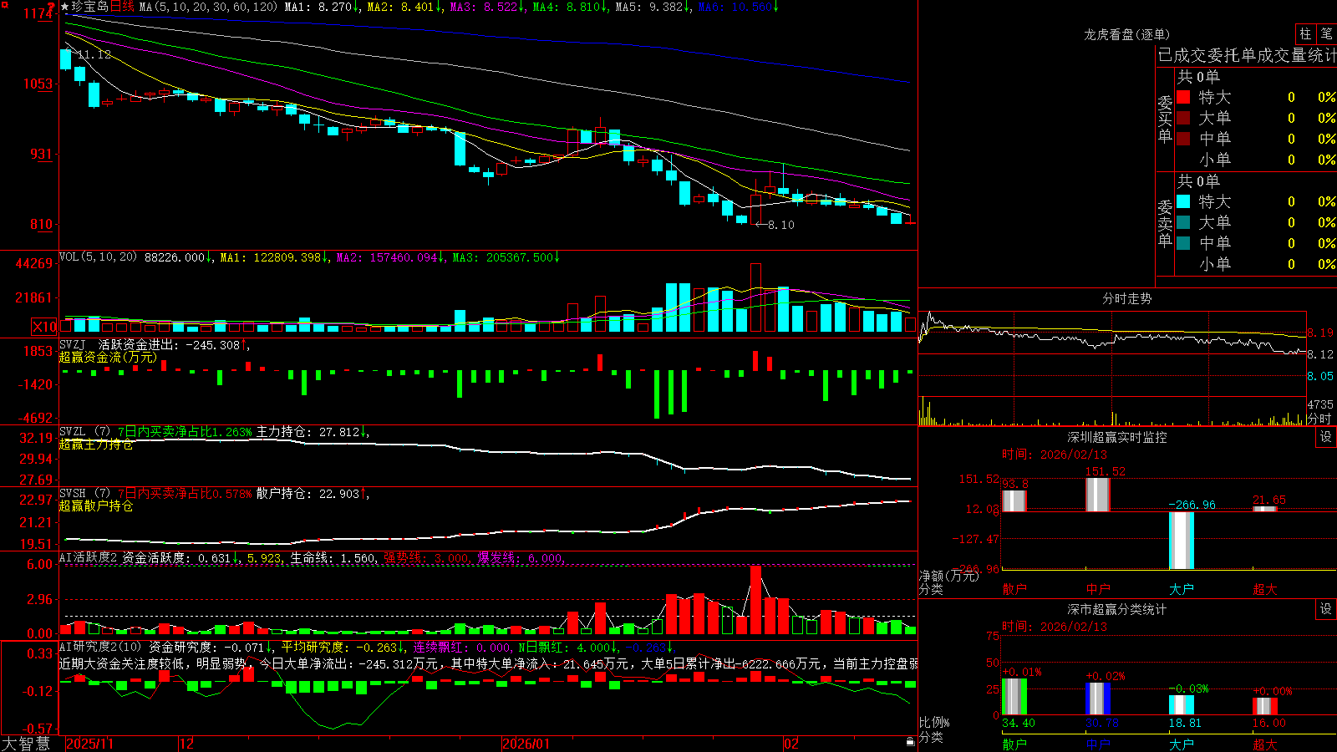Image resolution: width=1337 pixels, height=752 pixels.
Task: Select the 成交量统计 tab
Action: click(1297, 55)
